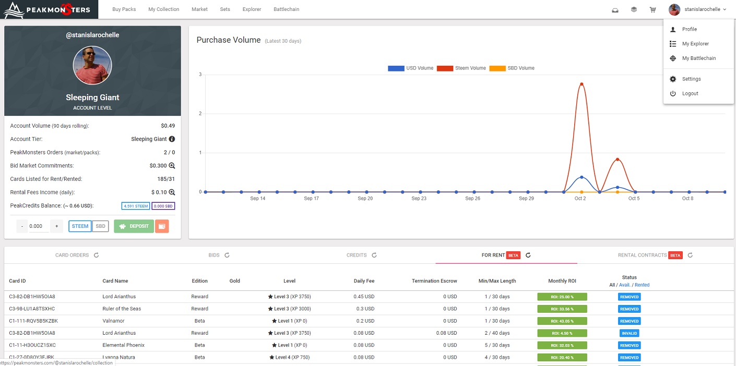Click the @stanislarochelle username heading
Image resolution: width=736 pixels, height=366 pixels.
point(92,35)
